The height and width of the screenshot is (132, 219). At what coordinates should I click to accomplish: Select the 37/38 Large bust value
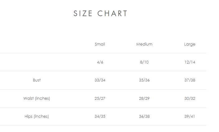(x=190, y=80)
